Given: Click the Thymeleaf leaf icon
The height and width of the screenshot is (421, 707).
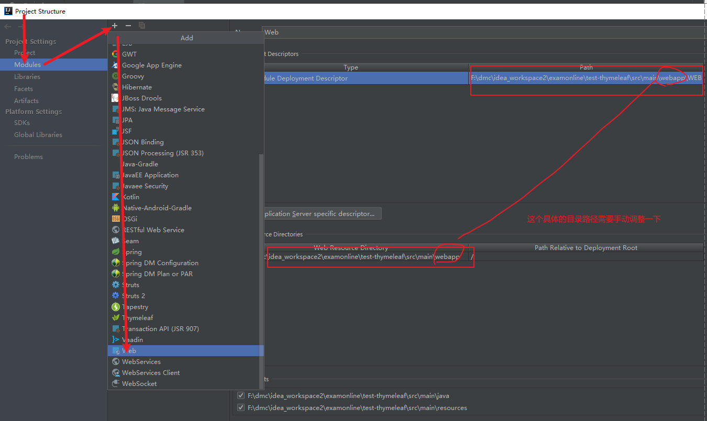Looking at the screenshot, I should pos(116,317).
